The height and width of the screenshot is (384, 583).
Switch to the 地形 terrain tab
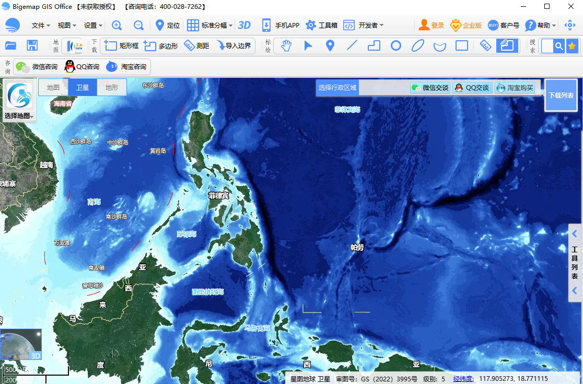point(112,87)
